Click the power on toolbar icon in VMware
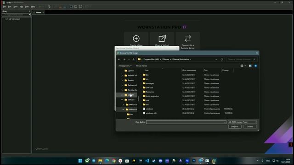The width and height of the screenshot is (294, 165). tap(40, 7)
